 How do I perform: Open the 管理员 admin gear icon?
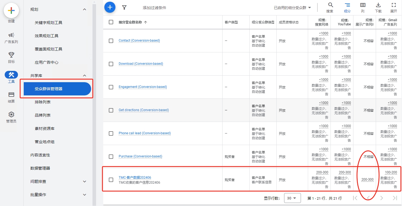pos(11,114)
